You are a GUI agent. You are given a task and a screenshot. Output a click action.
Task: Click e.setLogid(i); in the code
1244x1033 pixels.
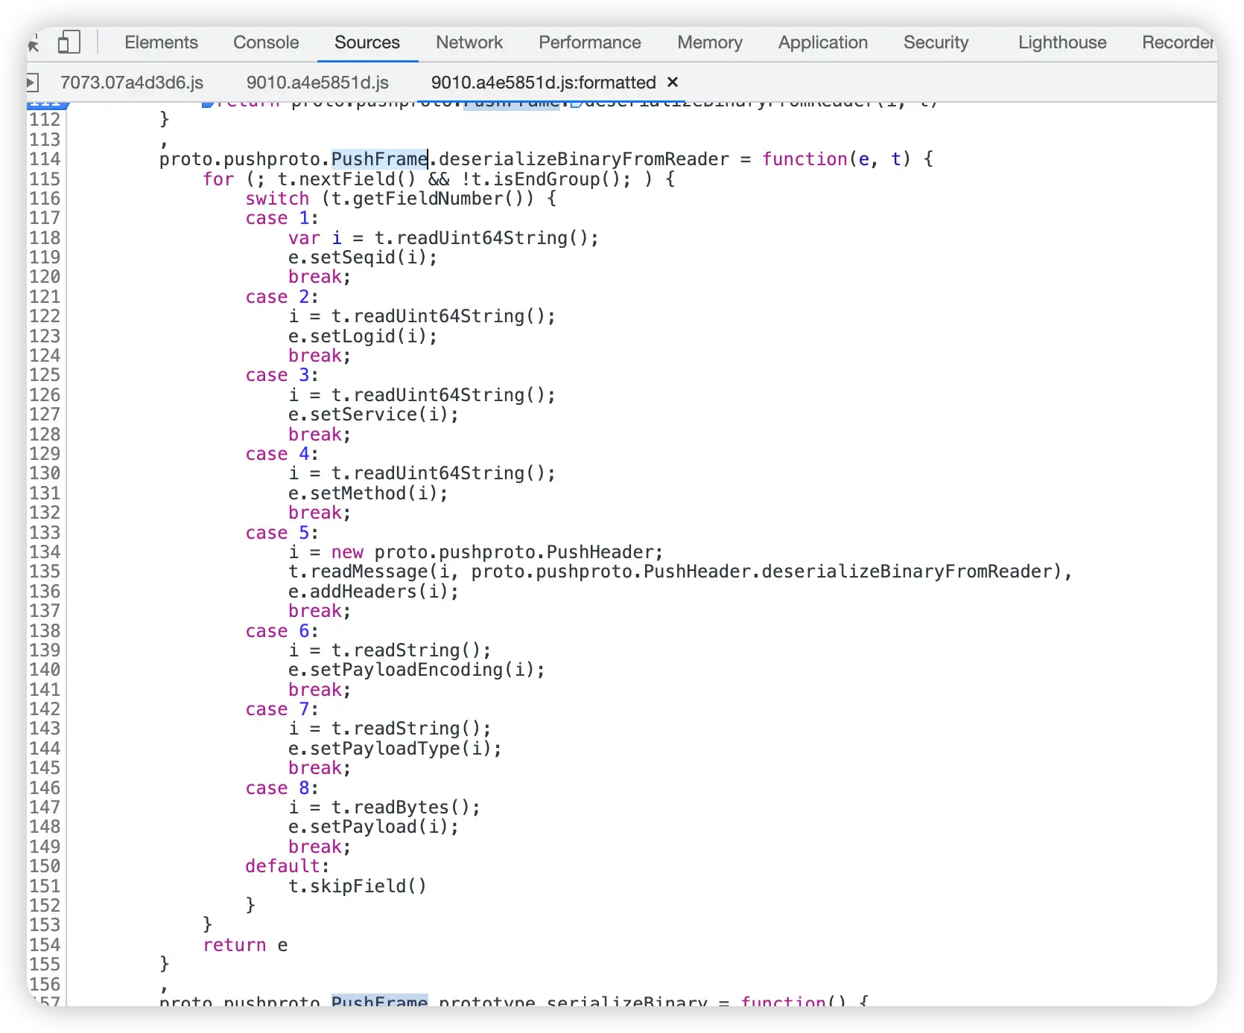(363, 336)
